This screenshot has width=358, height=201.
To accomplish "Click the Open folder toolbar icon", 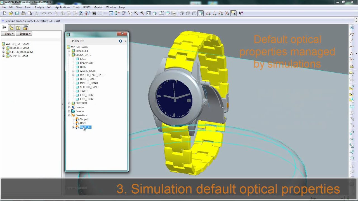I will [11, 13].
